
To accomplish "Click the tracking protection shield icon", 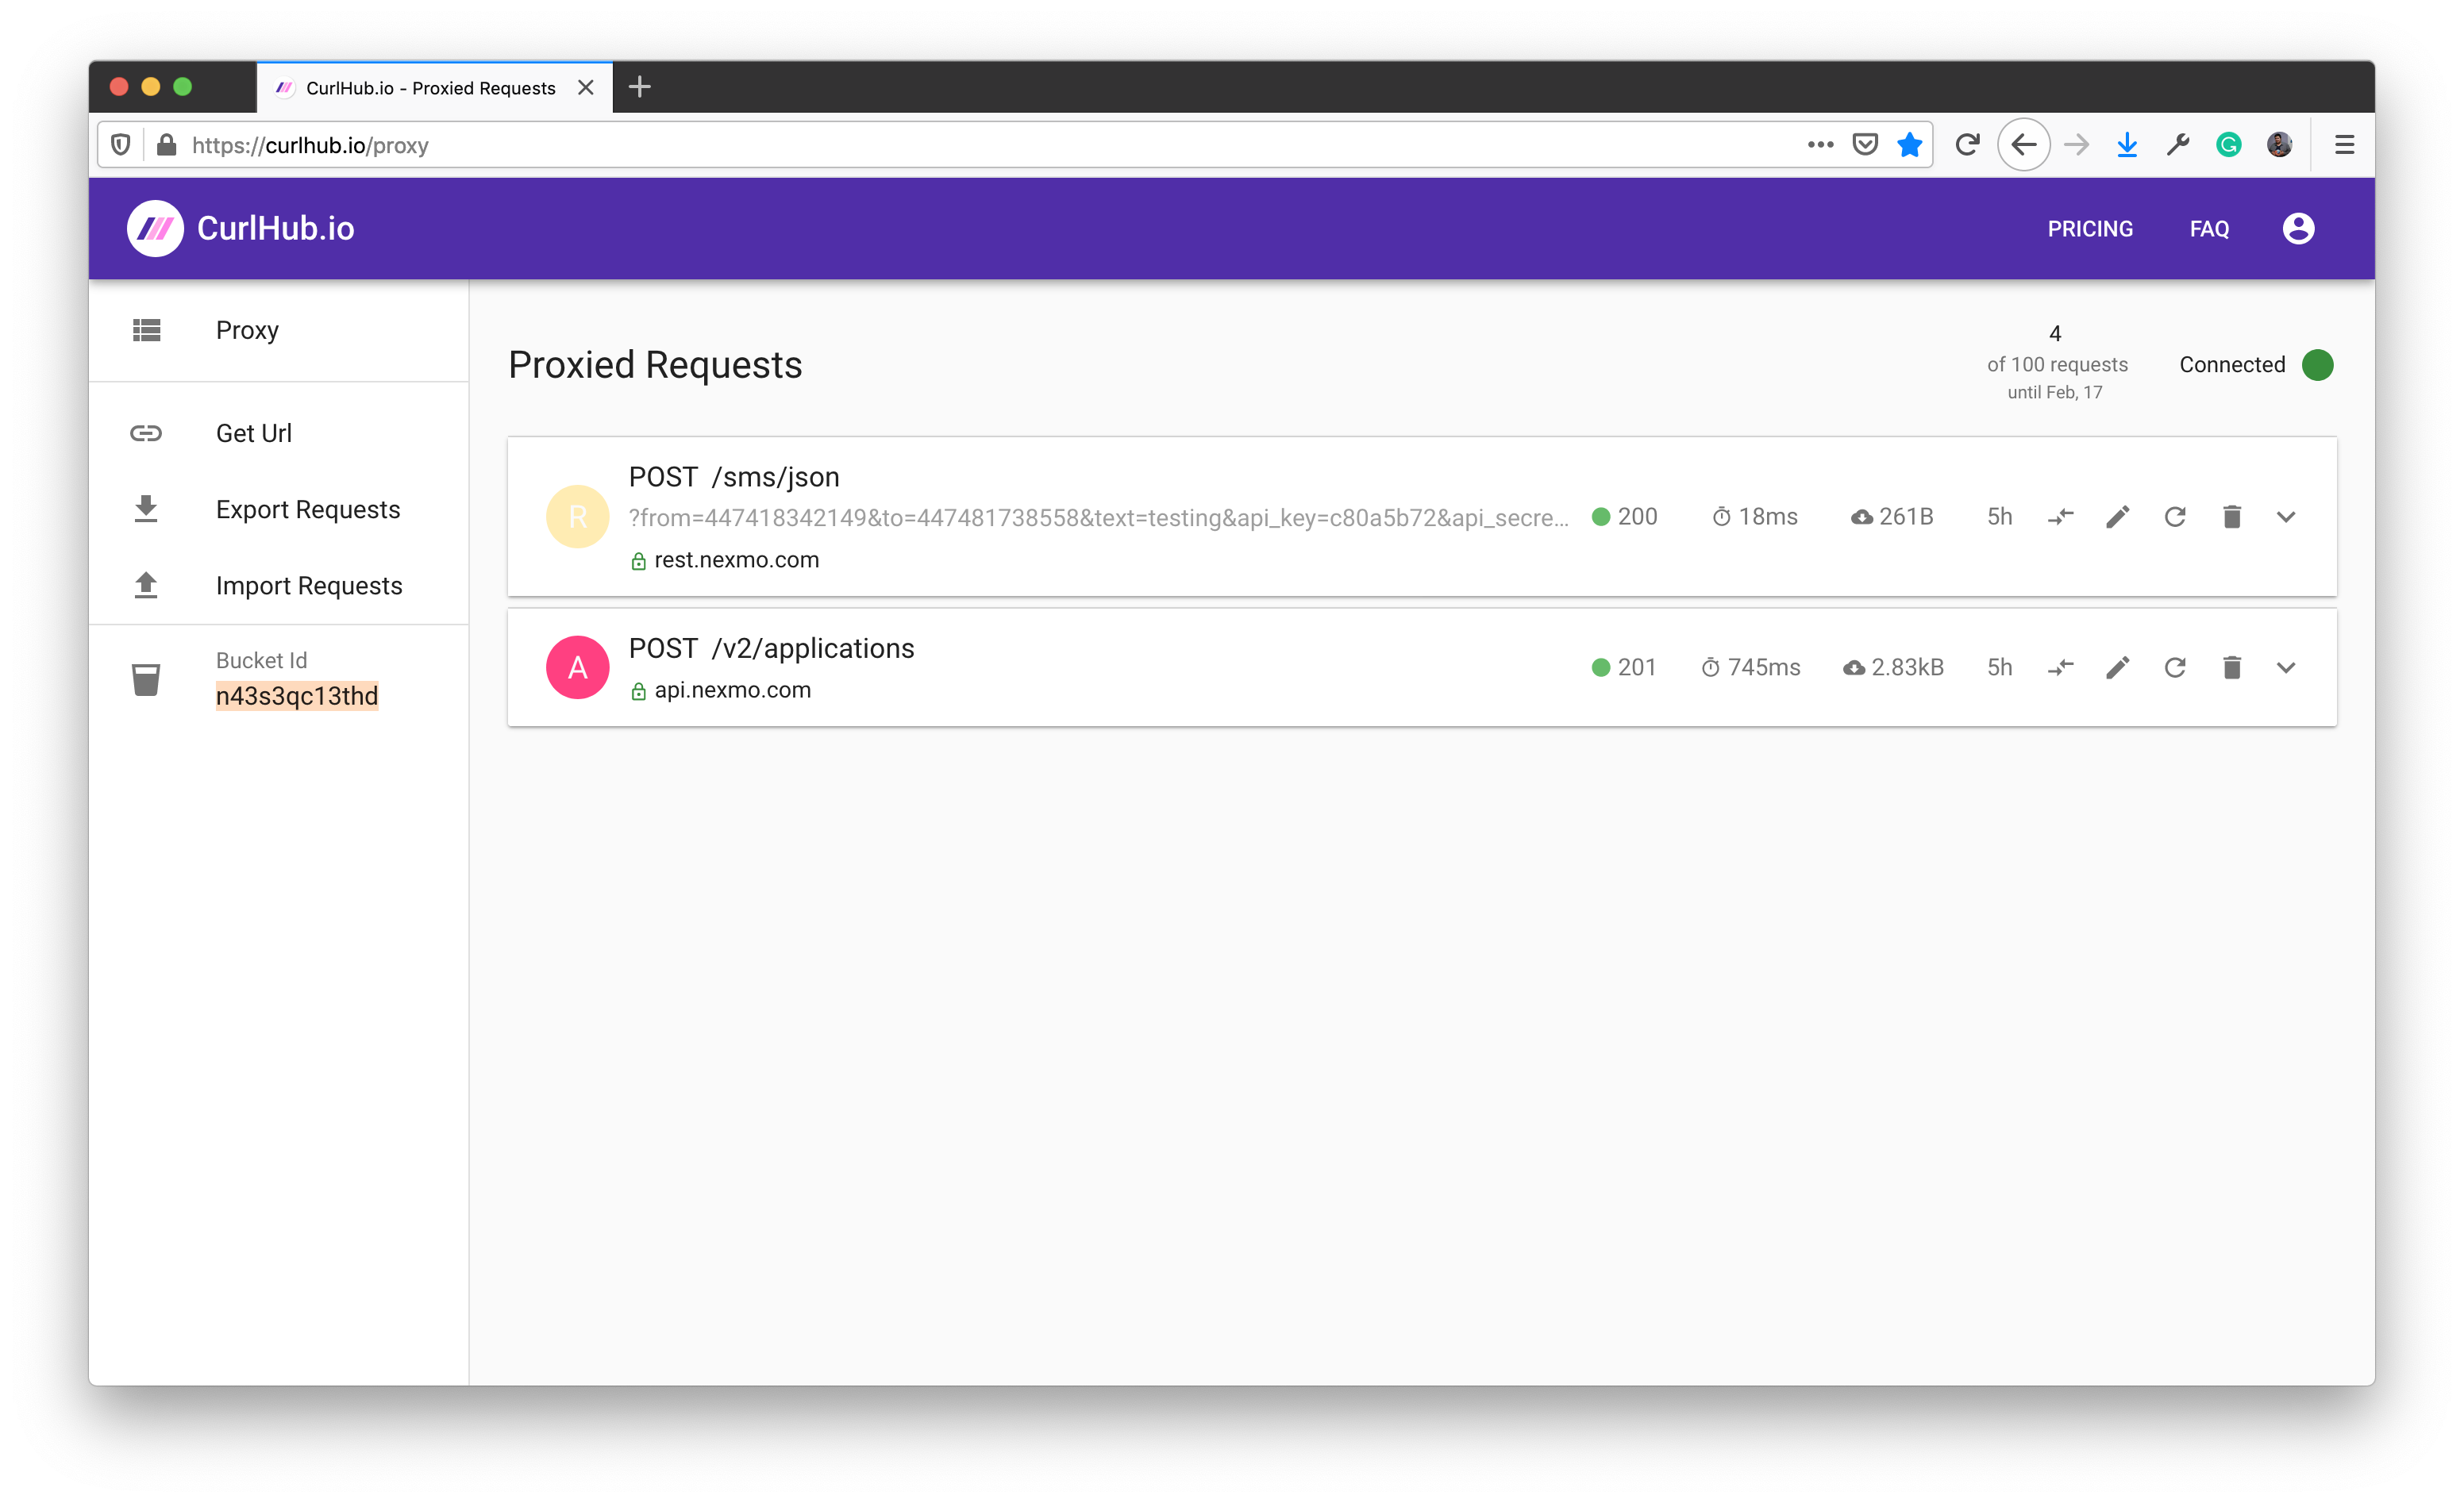I will 121,145.
